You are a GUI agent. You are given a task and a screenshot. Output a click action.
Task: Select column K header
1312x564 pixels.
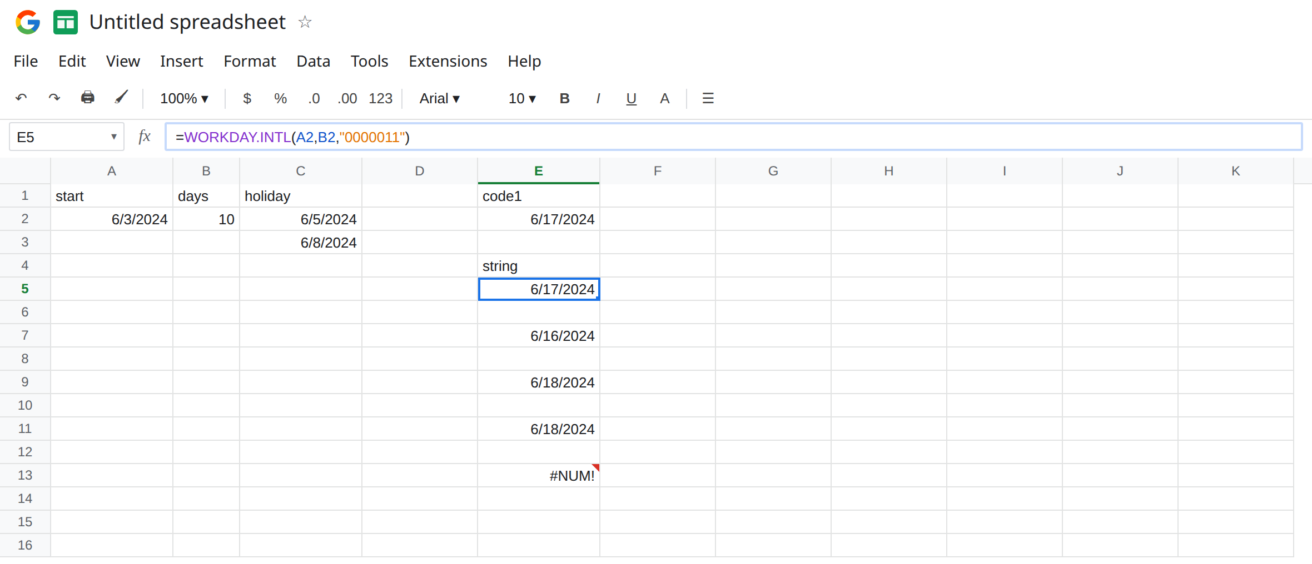pos(1236,171)
